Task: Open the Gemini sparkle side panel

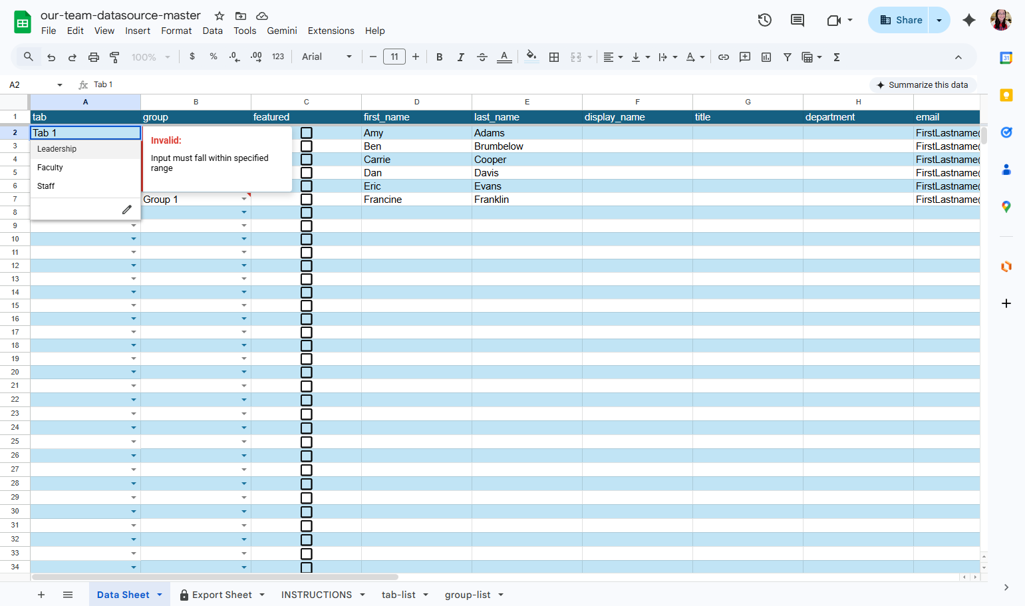Action: (969, 20)
